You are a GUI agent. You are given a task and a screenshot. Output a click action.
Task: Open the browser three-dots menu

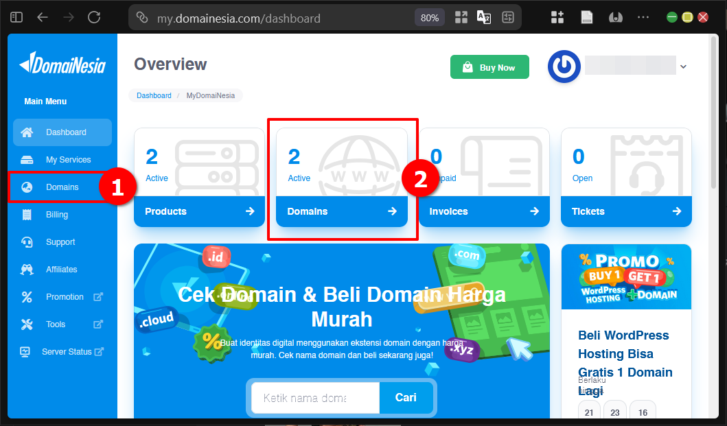(x=643, y=17)
